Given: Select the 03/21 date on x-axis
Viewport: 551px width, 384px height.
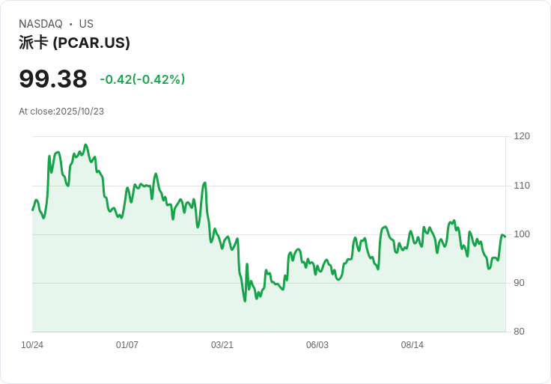Looking at the screenshot, I should coord(222,345).
